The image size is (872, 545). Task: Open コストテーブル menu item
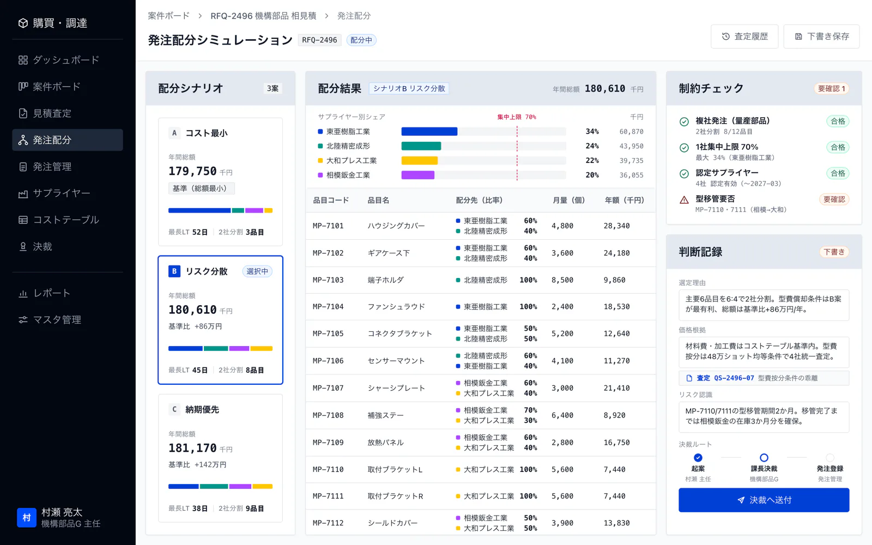[x=68, y=220]
